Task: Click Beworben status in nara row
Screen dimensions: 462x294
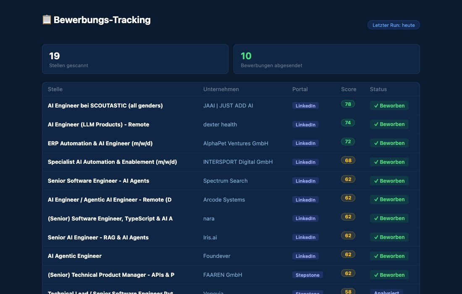Action: [389, 218]
